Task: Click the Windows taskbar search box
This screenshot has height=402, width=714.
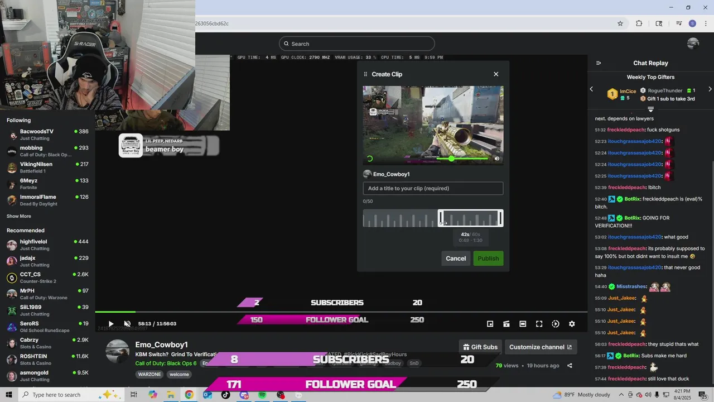Action: click(x=71, y=395)
